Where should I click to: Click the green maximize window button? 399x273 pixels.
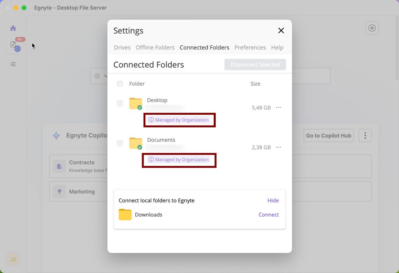coord(24,8)
